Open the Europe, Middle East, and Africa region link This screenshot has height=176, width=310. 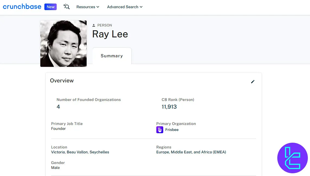coord(191,152)
